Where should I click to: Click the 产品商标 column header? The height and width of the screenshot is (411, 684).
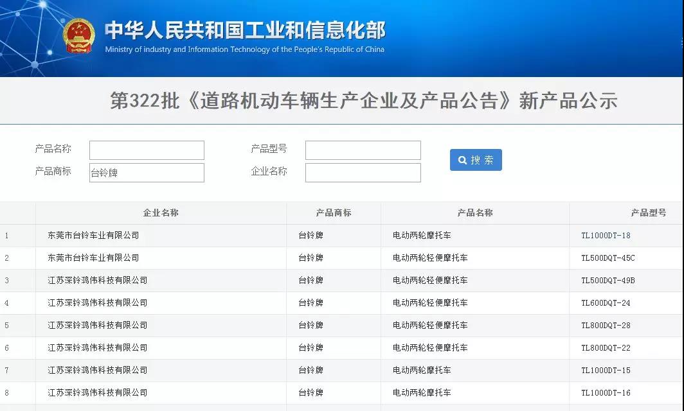[334, 213]
